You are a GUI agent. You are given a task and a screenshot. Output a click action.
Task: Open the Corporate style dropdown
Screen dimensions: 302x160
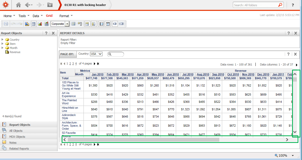pyautogui.click(x=67, y=24)
